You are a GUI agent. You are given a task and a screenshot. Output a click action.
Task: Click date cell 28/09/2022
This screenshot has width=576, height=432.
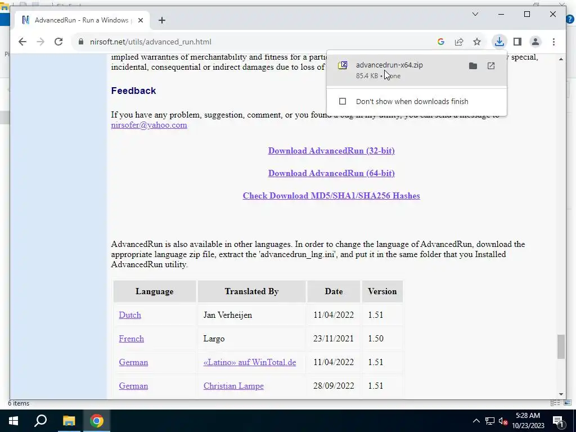(x=334, y=386)
